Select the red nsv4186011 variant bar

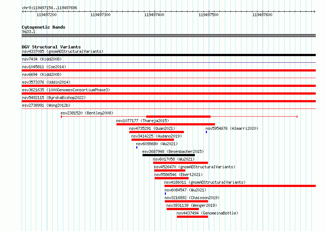[240, 186]
